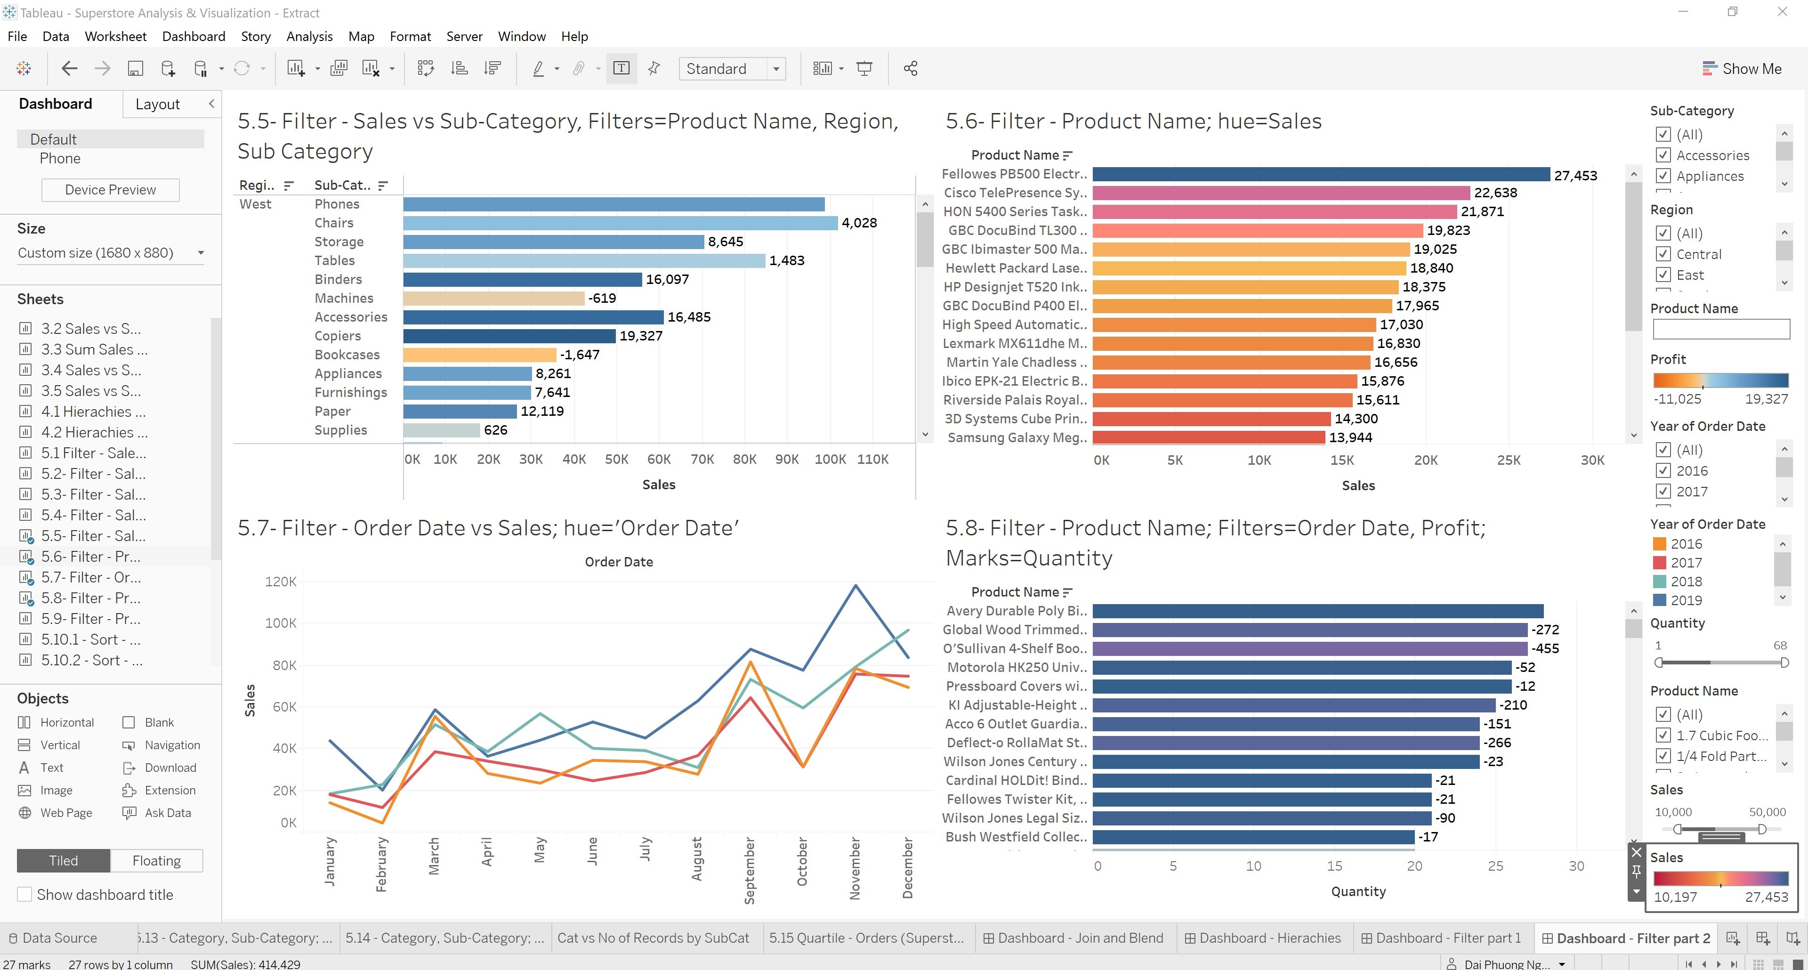Image resolution: width=1808 pixels, height=970 pixels.
Task: Open the Analysis menu
Action: (309, 37)
